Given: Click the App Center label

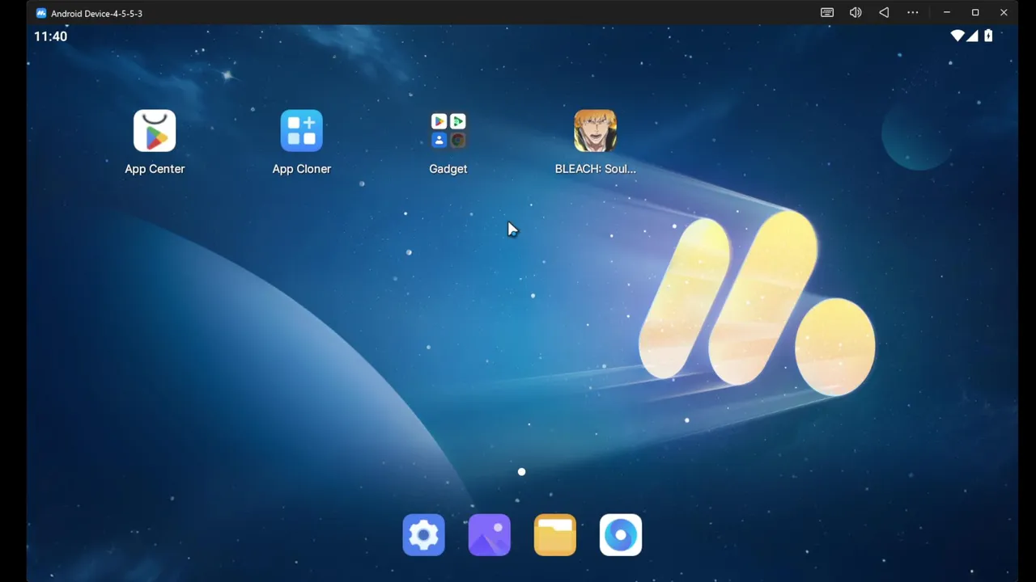Looking at the screenshot, I should coord(155,169).
